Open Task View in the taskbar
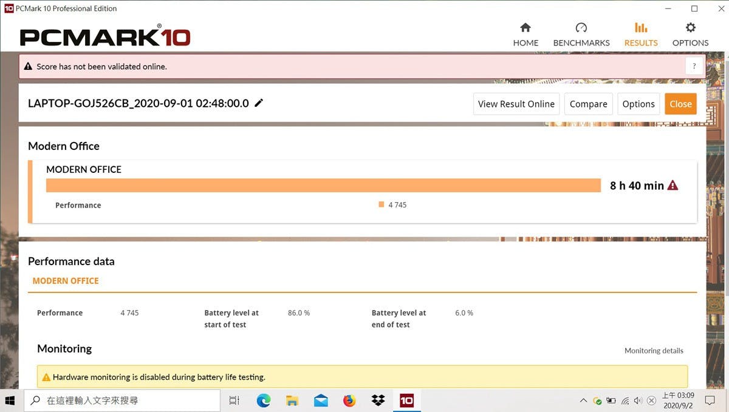This screenshot has height=412, width=729. (x=234, y=400)
